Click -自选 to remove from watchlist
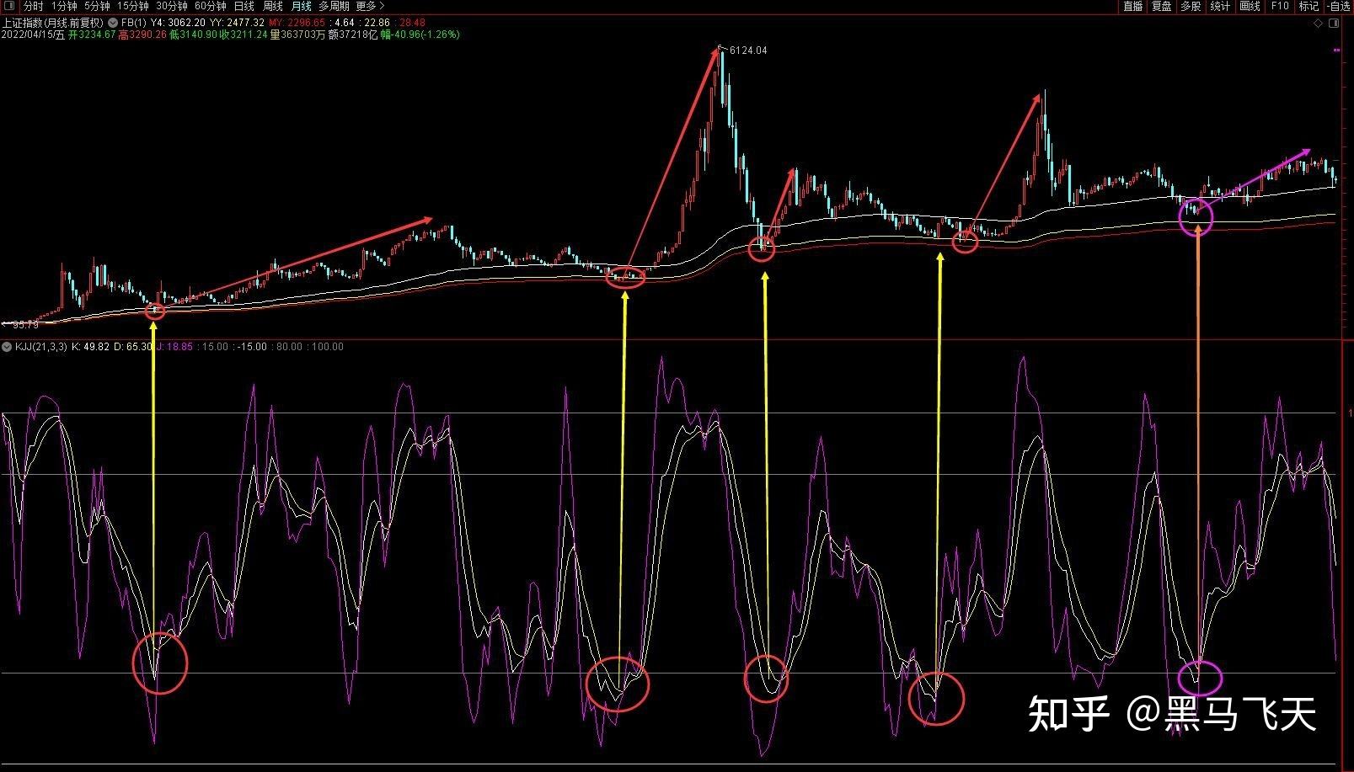Viewport: 1354px width, 772px height. [1337, 6]
